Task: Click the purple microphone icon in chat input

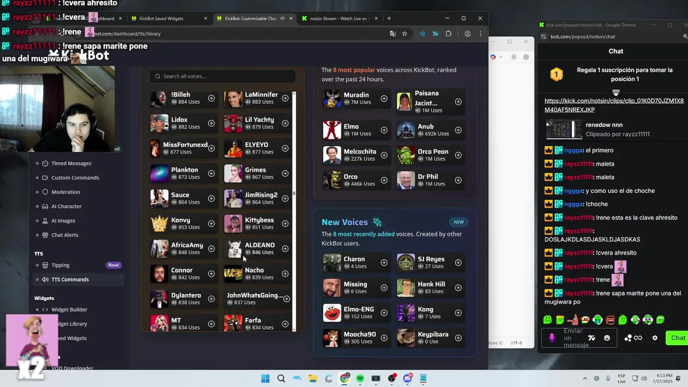Action: (x=551, y=338)
